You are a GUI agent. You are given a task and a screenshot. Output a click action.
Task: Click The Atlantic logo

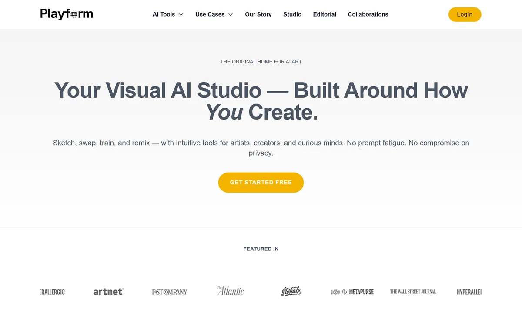point(231,291)
